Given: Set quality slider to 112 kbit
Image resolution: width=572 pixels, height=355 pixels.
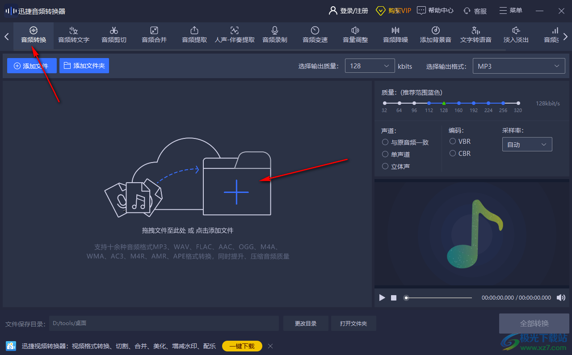Looking at the screenshot, I should [x=429, y=103].
